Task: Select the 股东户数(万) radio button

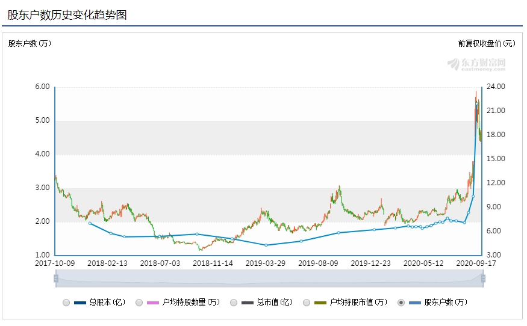Action: [x=401, y=303]
